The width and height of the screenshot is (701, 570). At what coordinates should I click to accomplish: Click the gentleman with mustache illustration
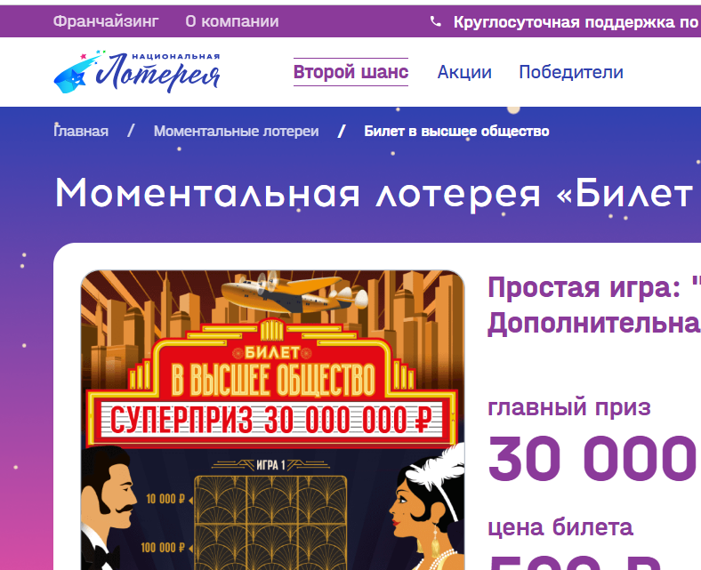click(108, 508)
